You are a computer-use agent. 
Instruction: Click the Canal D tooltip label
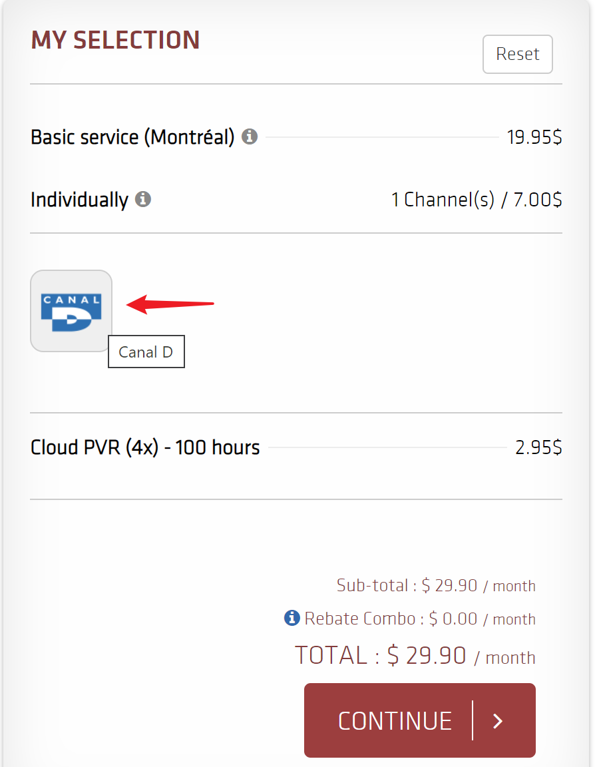point(146,352)
